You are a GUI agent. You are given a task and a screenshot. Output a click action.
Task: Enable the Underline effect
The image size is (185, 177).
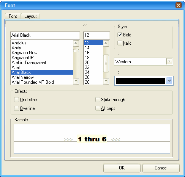[x=16, y=100]
